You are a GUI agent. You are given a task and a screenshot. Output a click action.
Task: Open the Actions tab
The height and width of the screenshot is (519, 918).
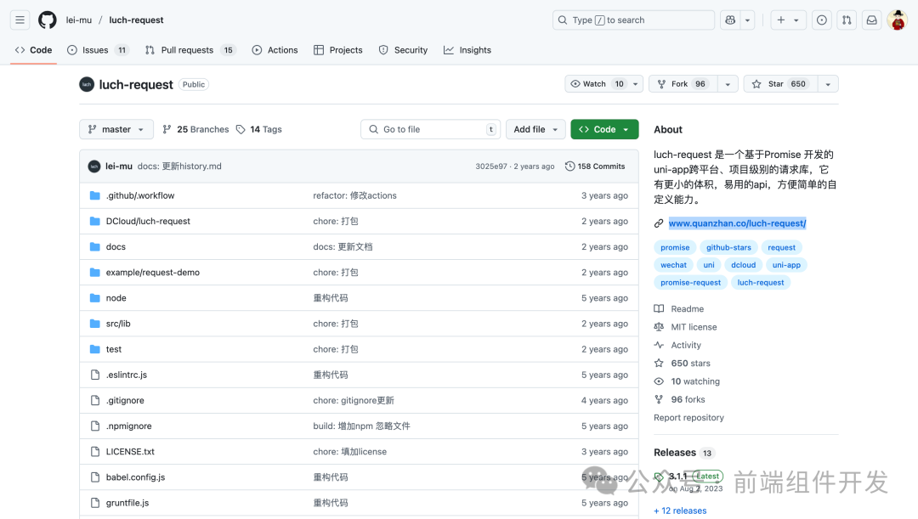coord(275,50)
